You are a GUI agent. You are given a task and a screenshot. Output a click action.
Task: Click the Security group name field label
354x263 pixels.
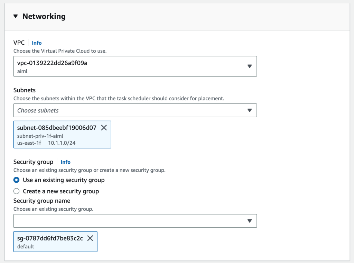coord(42,201)
